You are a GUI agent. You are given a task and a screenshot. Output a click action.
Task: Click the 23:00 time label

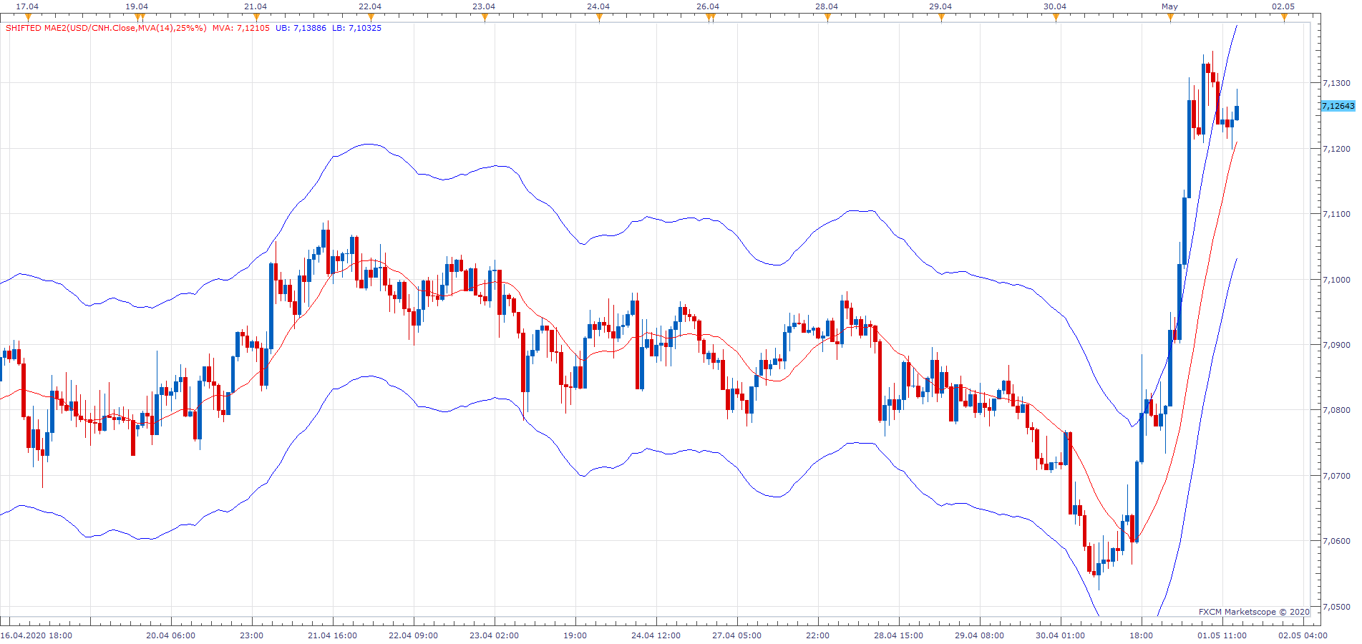pos(251,635)
